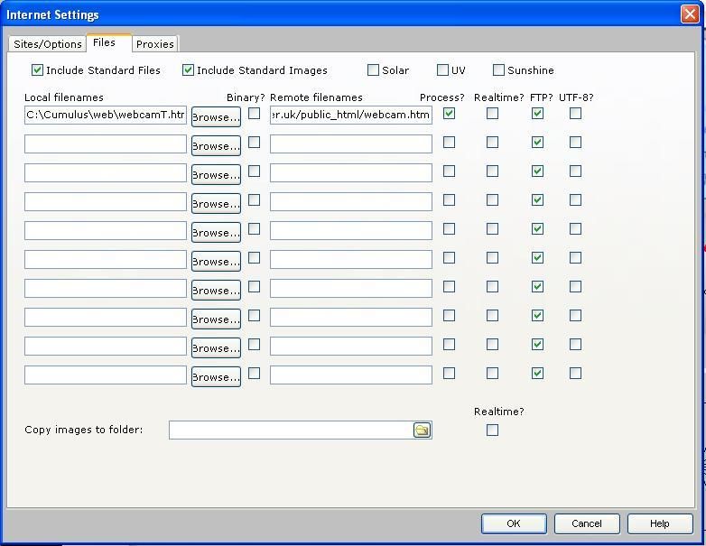Toggle UTF-8 for the first file row
Viewport: 706px width, 546px height.
[575, 114]
